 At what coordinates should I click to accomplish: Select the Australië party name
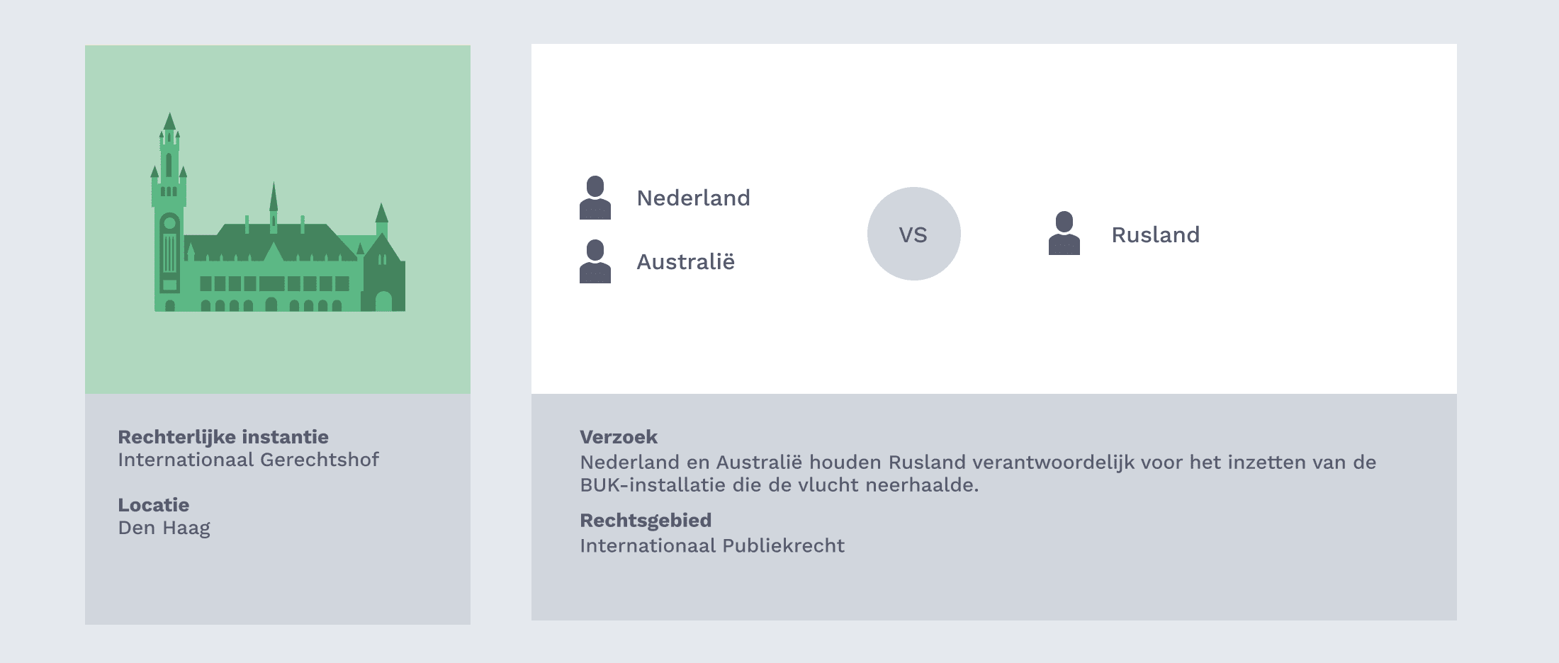pyautogui.click(x=685, y=261)
